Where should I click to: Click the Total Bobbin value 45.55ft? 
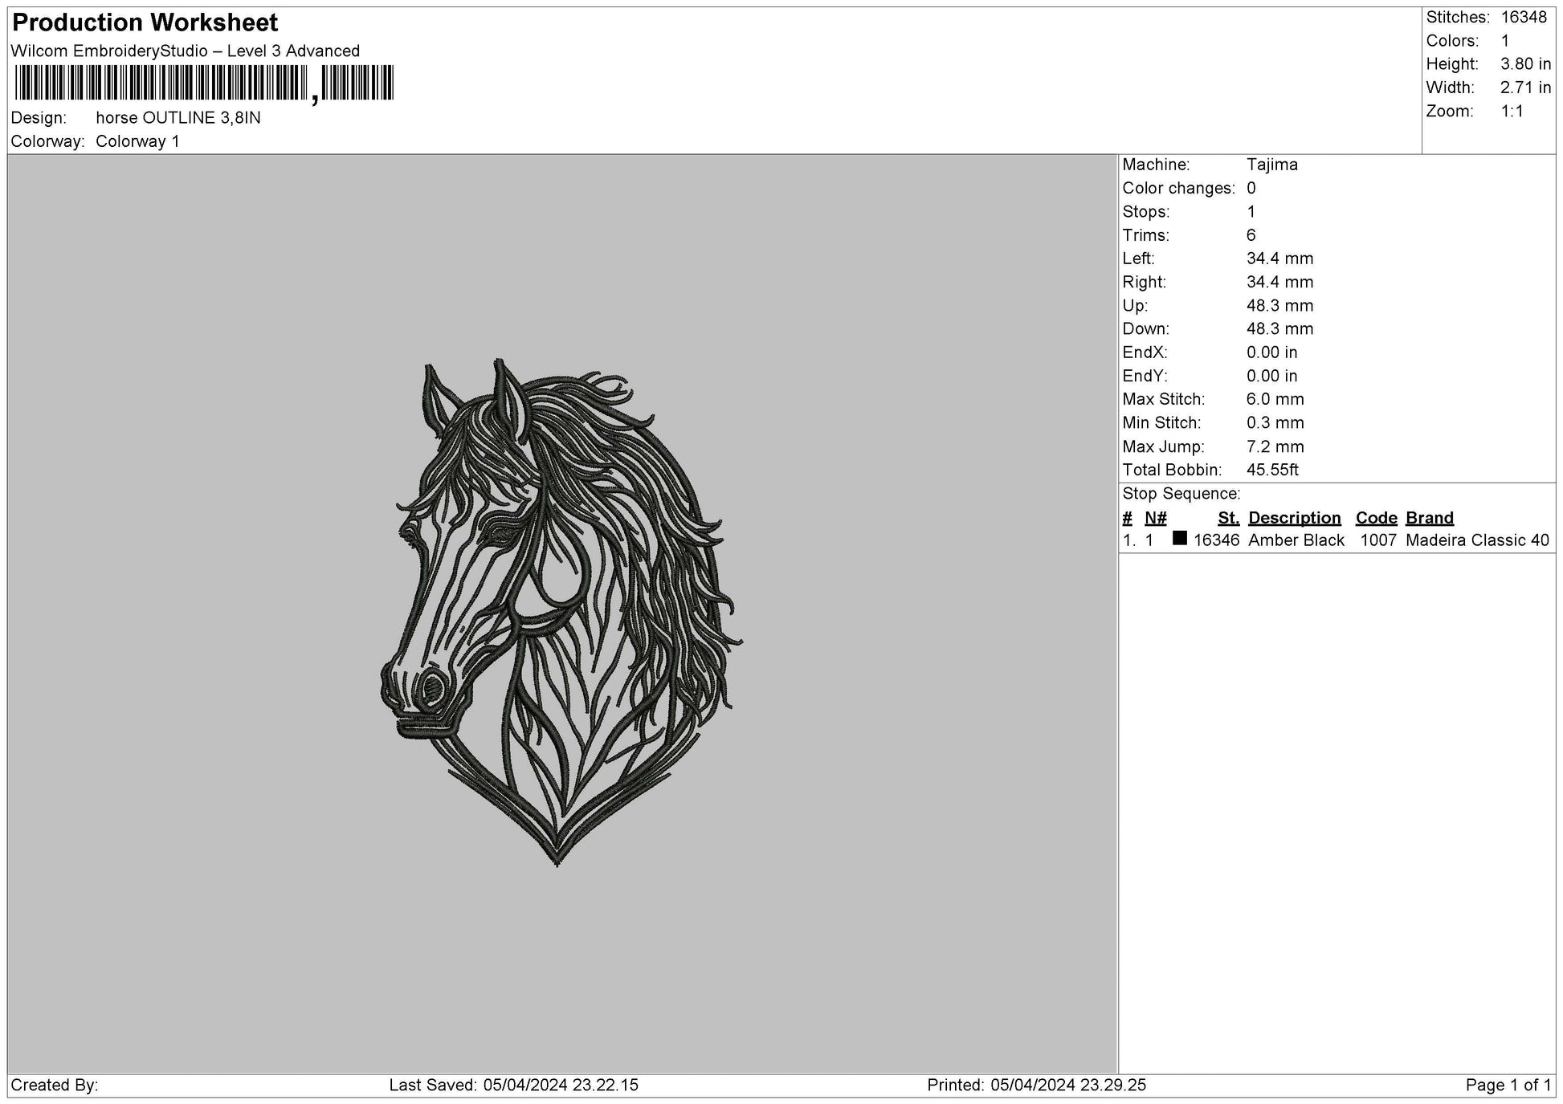1271,470
